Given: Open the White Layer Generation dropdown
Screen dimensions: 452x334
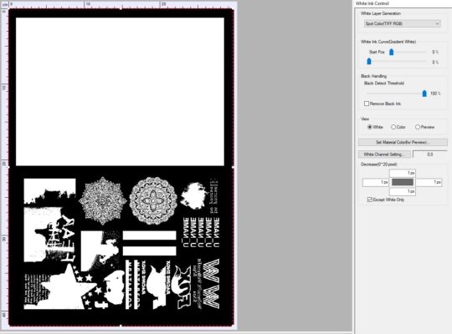Looking at the screenshot, I should pyautogui.click(x=402, y=23).
